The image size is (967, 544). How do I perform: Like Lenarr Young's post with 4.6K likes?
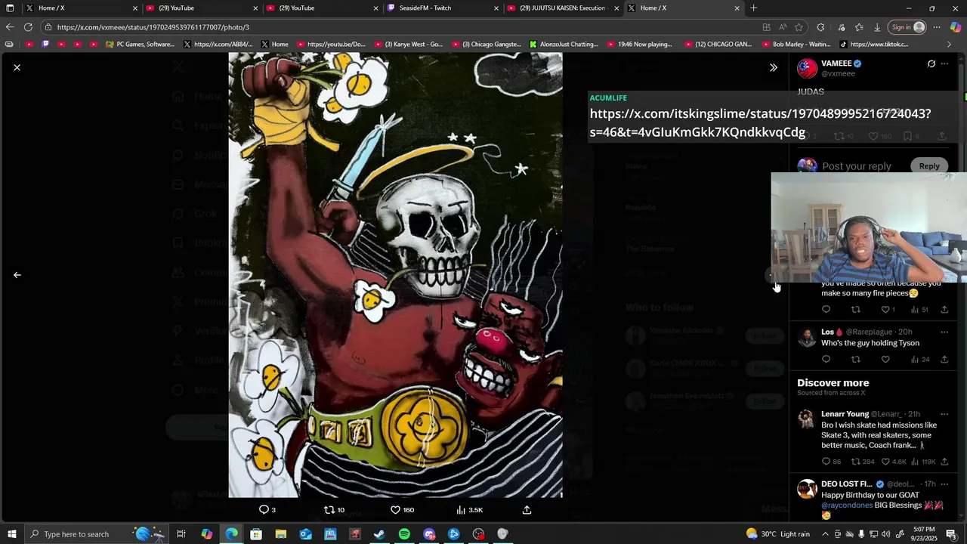(894, 462)
